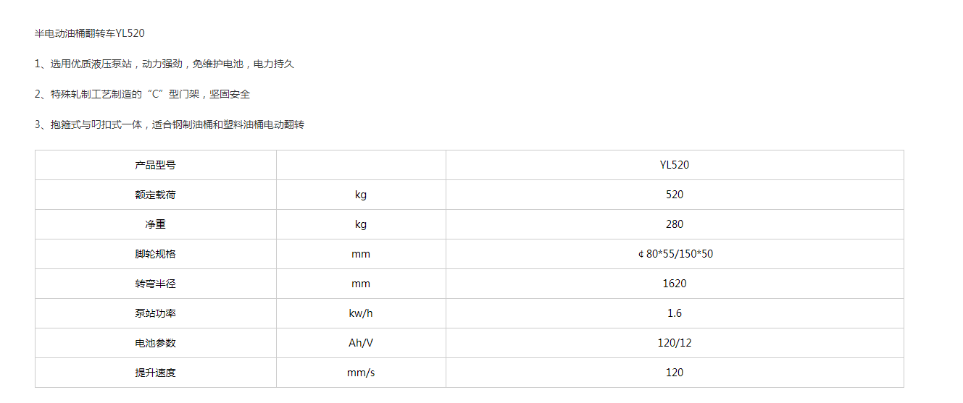
Task: Click feature line 1 about 优质液压泵站
Action: click(x=164, y=64)
